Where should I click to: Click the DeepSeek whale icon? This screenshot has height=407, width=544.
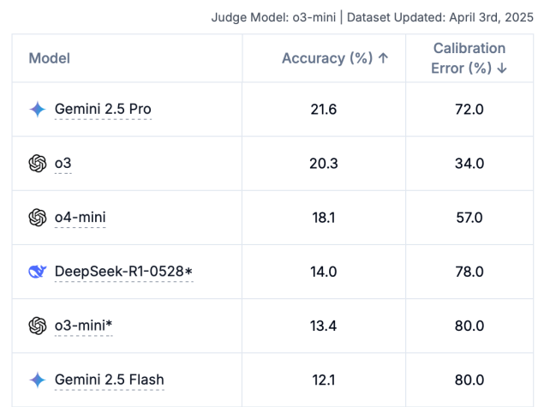pyautogui.click(x=37, y=272)
